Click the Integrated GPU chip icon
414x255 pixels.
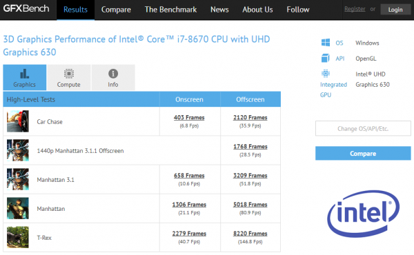coord(326,73)
